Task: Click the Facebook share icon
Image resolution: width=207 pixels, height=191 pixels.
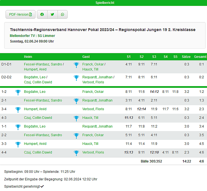Action: [x=42, y=15]
